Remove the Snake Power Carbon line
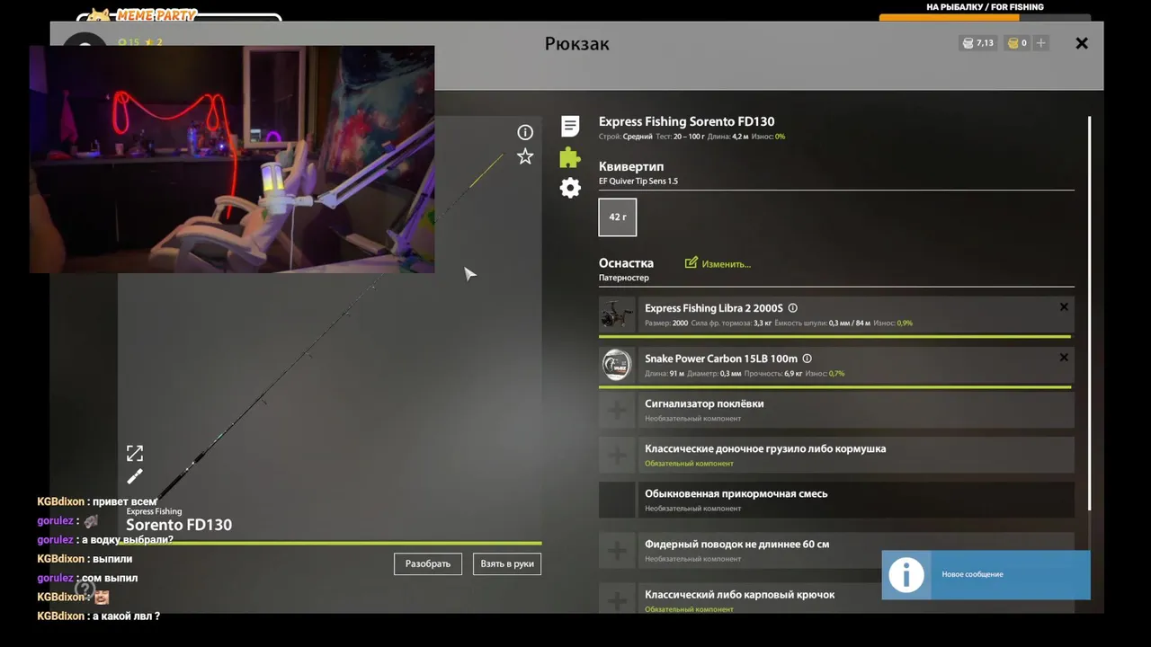This screenshot has height=647, width=1151. coord(1064,358)
